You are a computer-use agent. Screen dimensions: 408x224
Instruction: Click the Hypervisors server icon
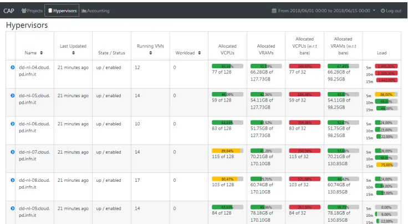click(50, 11)
